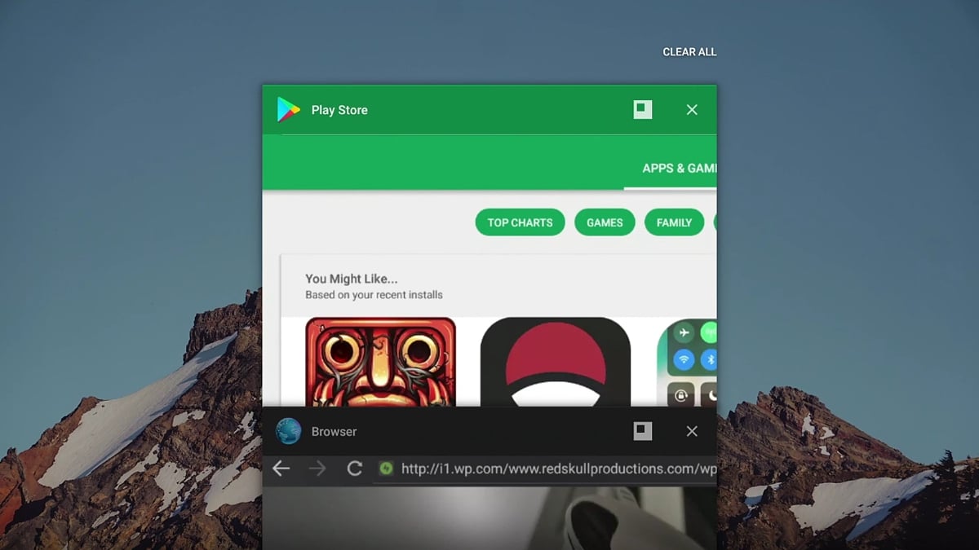The height and width of the screenshot is (550, 979).
Task: Open the FAMILY chip
Action: tap(674, 222)
